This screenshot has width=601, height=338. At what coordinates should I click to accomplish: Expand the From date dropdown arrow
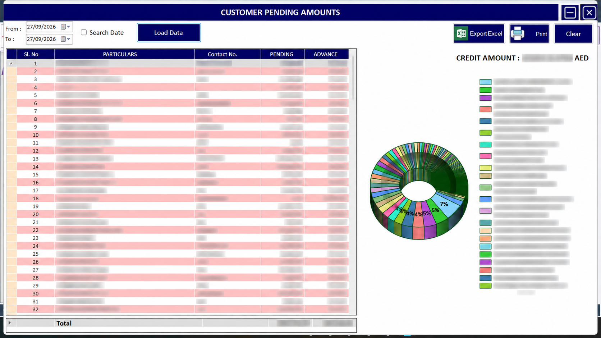click(69, 27)
